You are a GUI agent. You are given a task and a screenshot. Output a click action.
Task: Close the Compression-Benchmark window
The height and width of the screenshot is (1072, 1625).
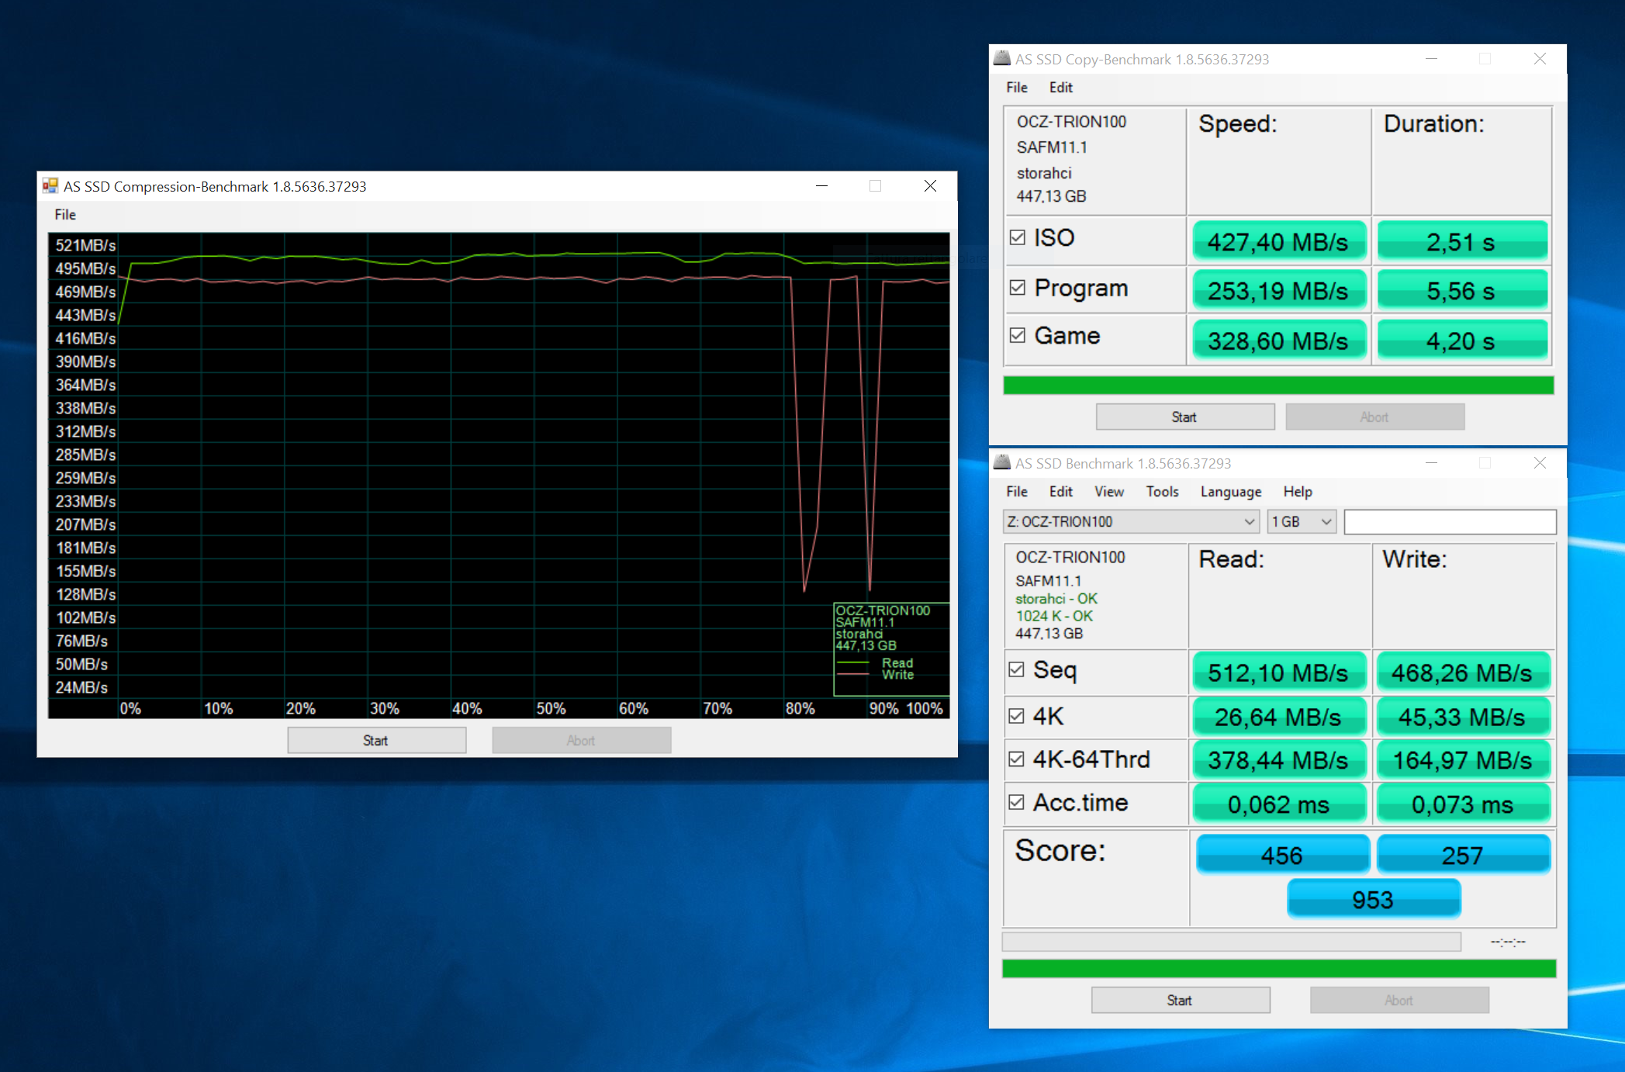(930, 185)
